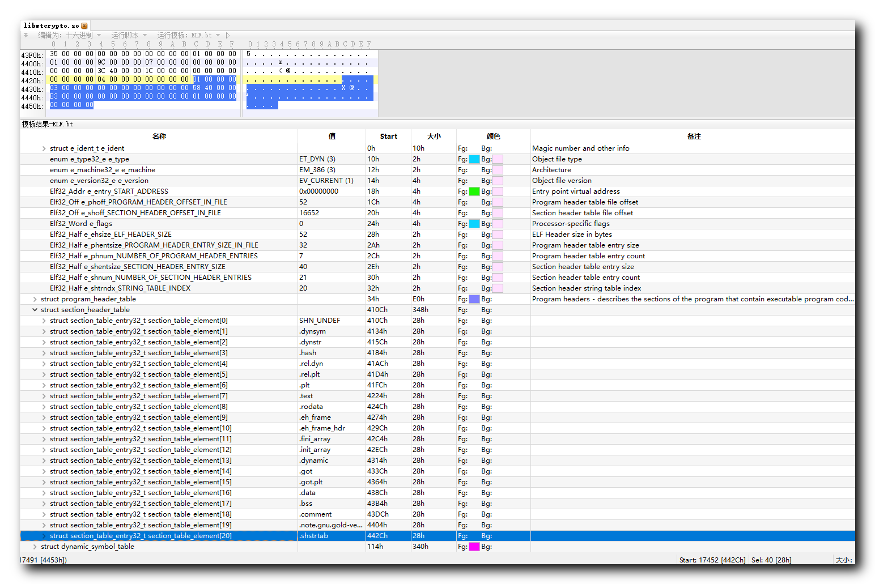Sort by the 名称 column header

point(159,137)
